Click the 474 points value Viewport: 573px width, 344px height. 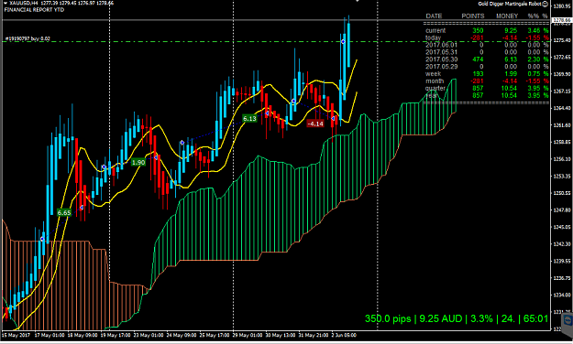[478, 59]
